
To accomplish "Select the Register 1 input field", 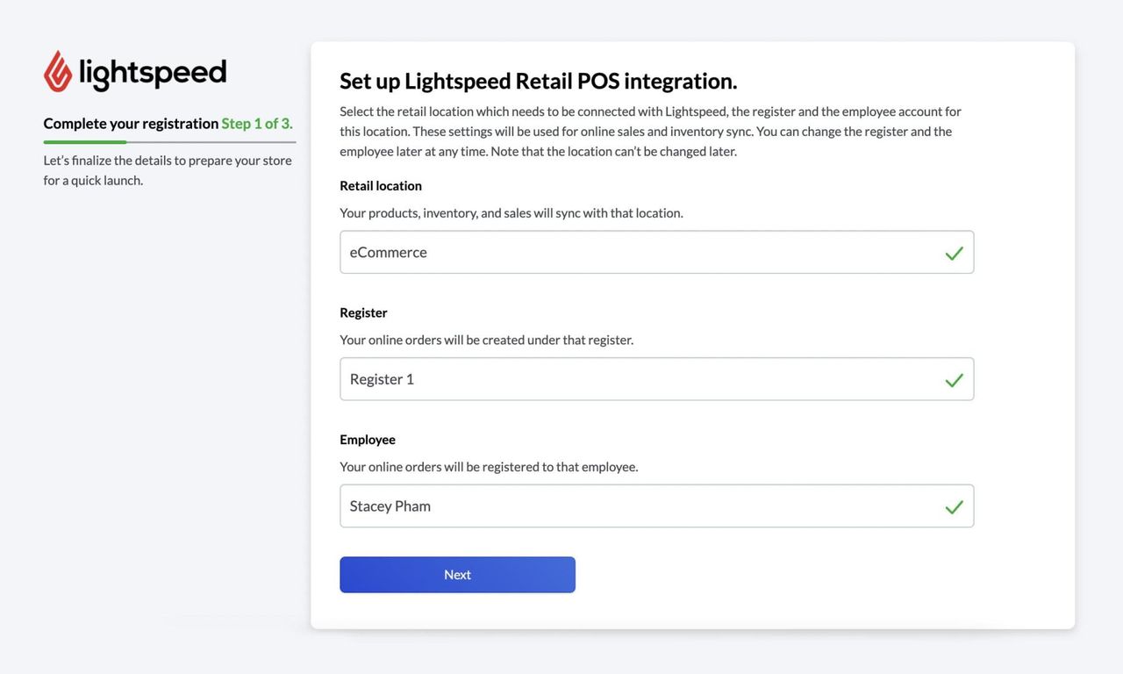I will point(526,377).
